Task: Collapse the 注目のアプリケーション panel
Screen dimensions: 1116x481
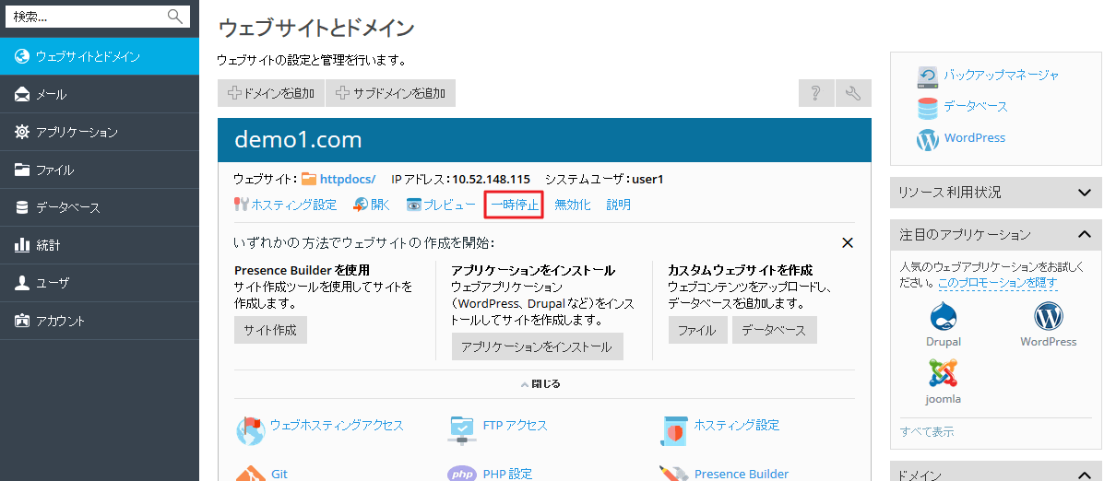Action: point(1084,235)
